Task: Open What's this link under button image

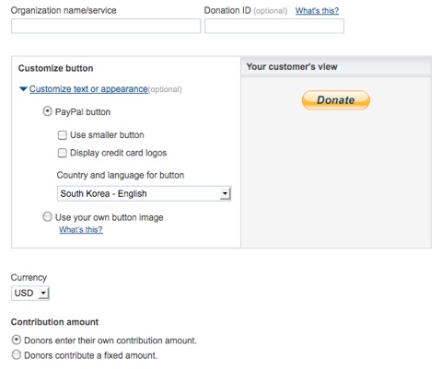Action: click(x=81, y=229)
